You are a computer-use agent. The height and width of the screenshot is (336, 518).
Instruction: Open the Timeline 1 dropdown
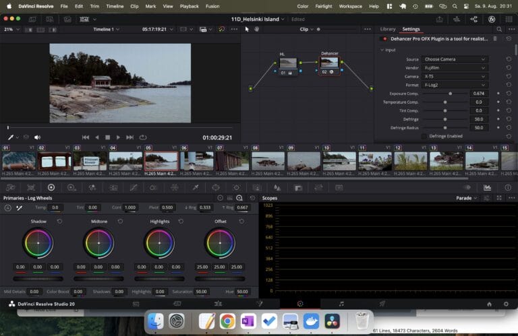click(106, 30)
